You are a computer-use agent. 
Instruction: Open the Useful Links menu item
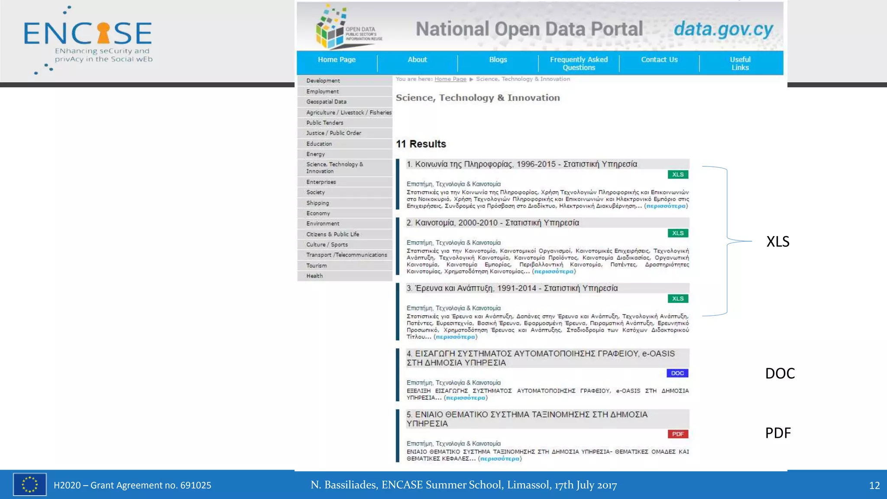click(x=740, y=63)
